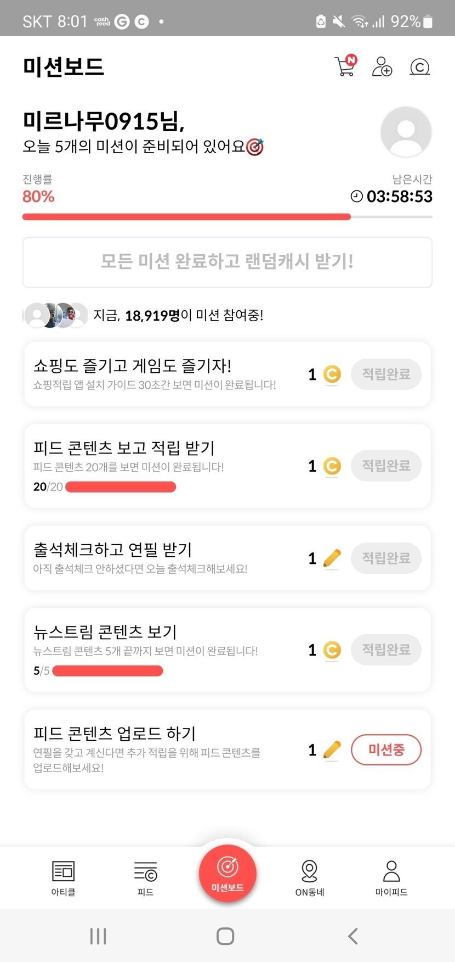The width and height of the screenshot is (455, 962).
Task: Tap the red 미션보드 center button
Action: click(228, 873)
